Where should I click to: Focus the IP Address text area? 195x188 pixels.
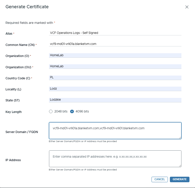pyautogui.click(x=115, y=159)
